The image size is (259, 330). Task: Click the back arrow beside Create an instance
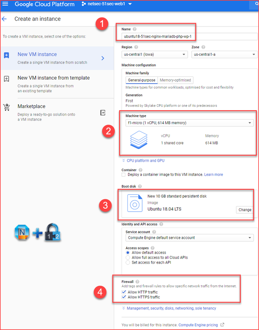click(x=4, y=19)
